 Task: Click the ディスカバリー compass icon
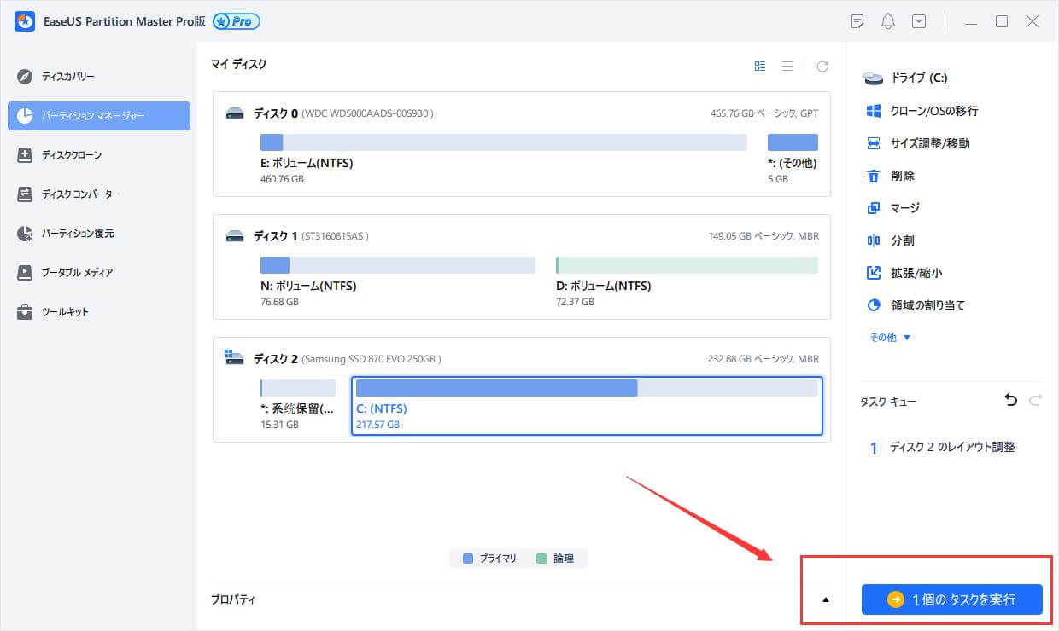tap(25, 77)
